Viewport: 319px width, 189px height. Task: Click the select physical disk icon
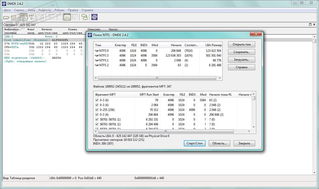click(6, 17)
